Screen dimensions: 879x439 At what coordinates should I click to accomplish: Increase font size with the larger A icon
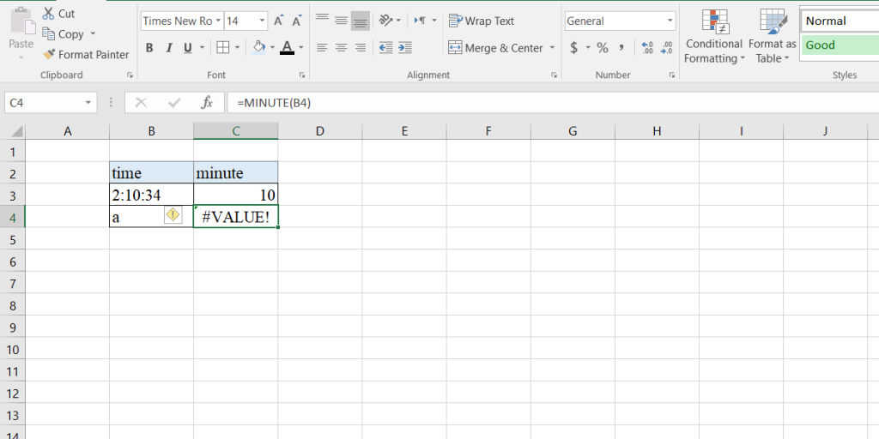pyautogui.click(x=279, y=21)
